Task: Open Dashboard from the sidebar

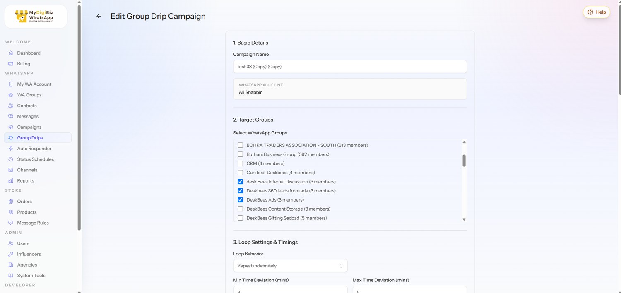Action: pyautogui.click(x=38, y=53)
